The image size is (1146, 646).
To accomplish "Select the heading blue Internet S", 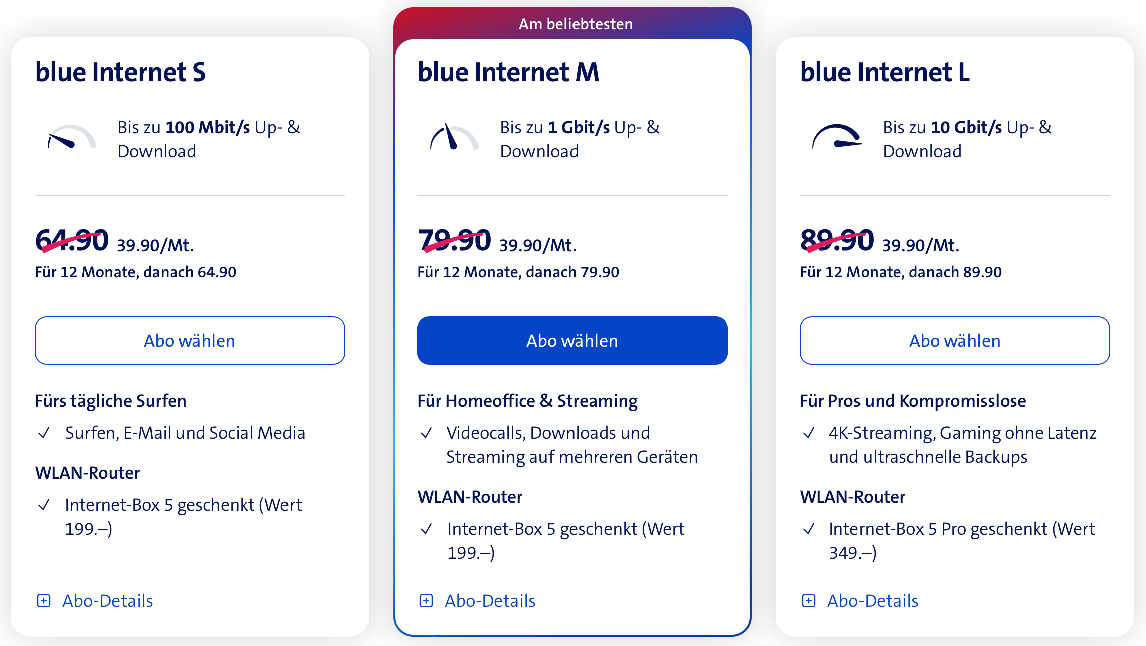I will point(121,72).
